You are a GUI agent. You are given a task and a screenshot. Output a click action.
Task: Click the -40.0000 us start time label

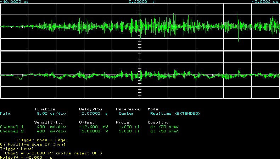point(15,2)
